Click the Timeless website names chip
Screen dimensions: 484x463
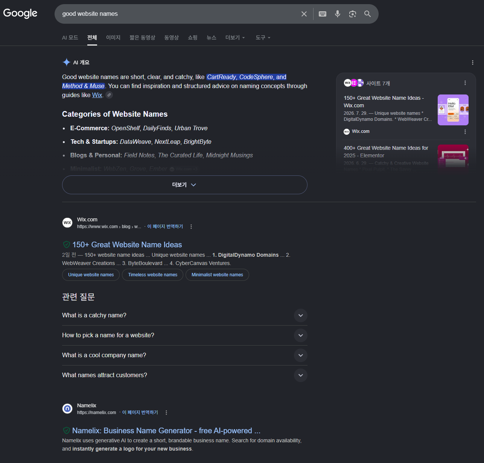153,275
